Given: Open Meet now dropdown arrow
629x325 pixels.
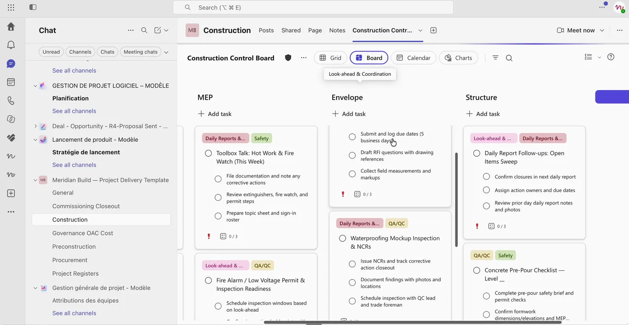Looking at the screenshot, I should [x=602, y=30].
